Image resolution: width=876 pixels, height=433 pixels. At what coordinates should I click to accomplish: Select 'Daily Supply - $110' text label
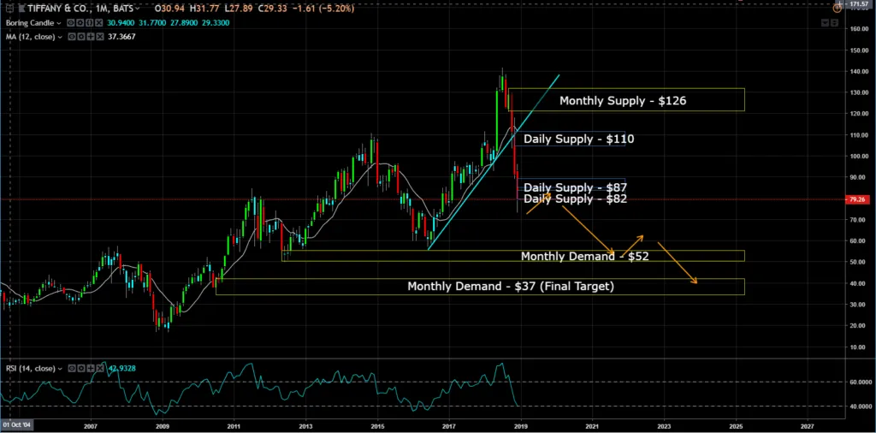tap(579, 139)
